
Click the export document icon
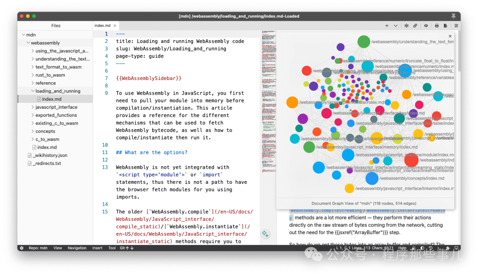pos(445,26)
